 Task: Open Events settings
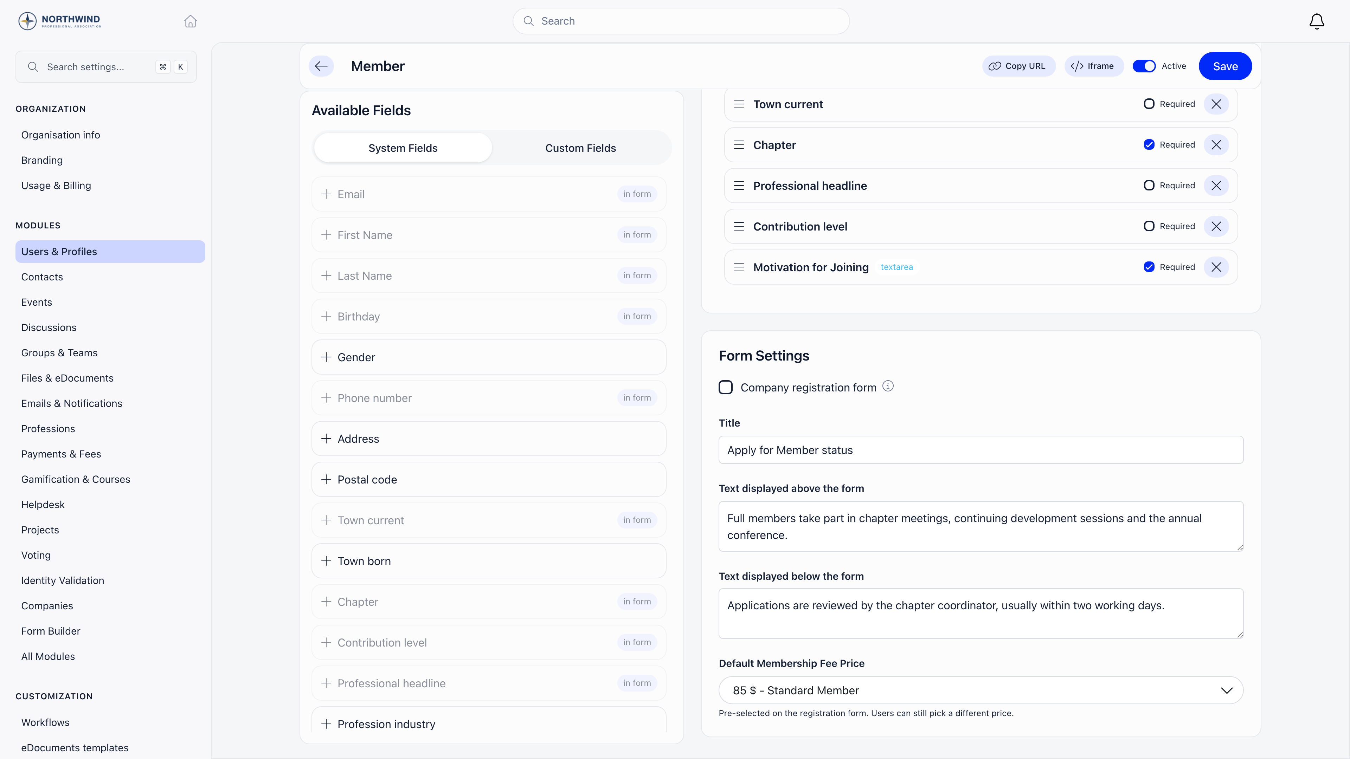(x=37, y=302)
